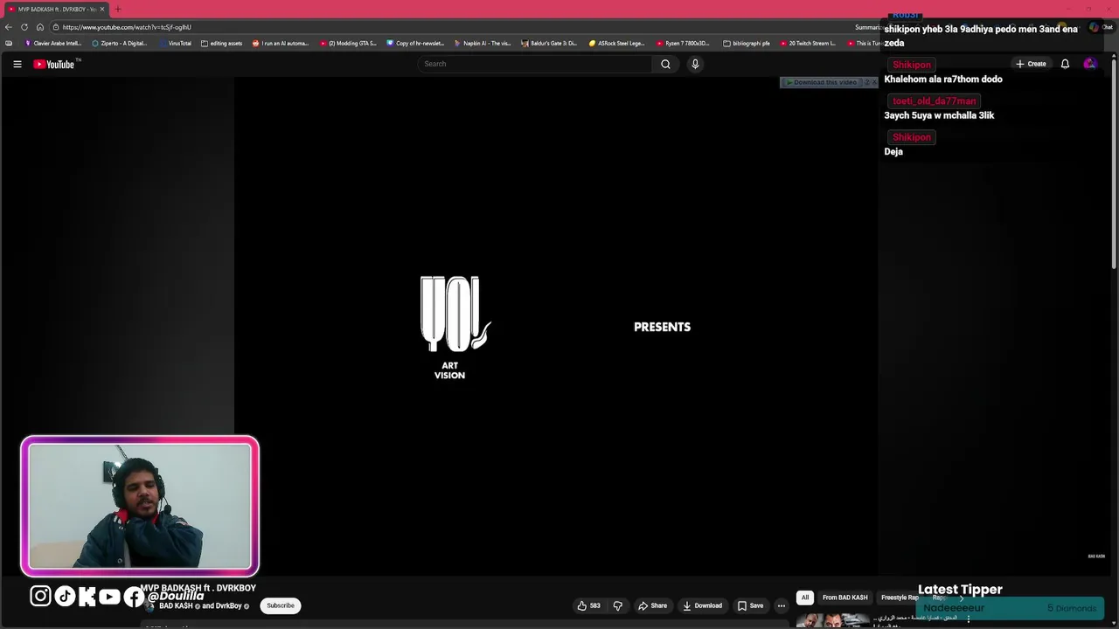Dislike the video thumbs-down

pyautogui.click(x=618, y=605)
